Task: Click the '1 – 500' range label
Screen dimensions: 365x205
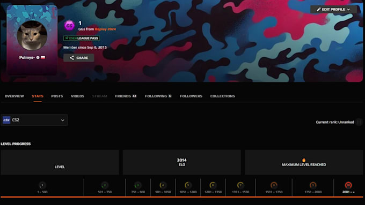Action: pos(42,192)
